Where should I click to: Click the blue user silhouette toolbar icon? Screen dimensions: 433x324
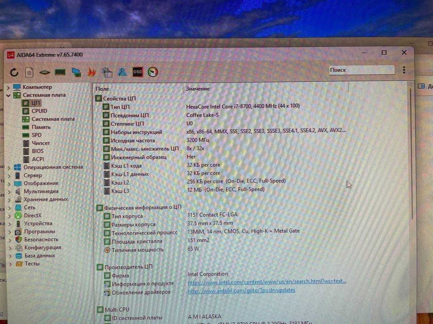(x=122, y=72)
